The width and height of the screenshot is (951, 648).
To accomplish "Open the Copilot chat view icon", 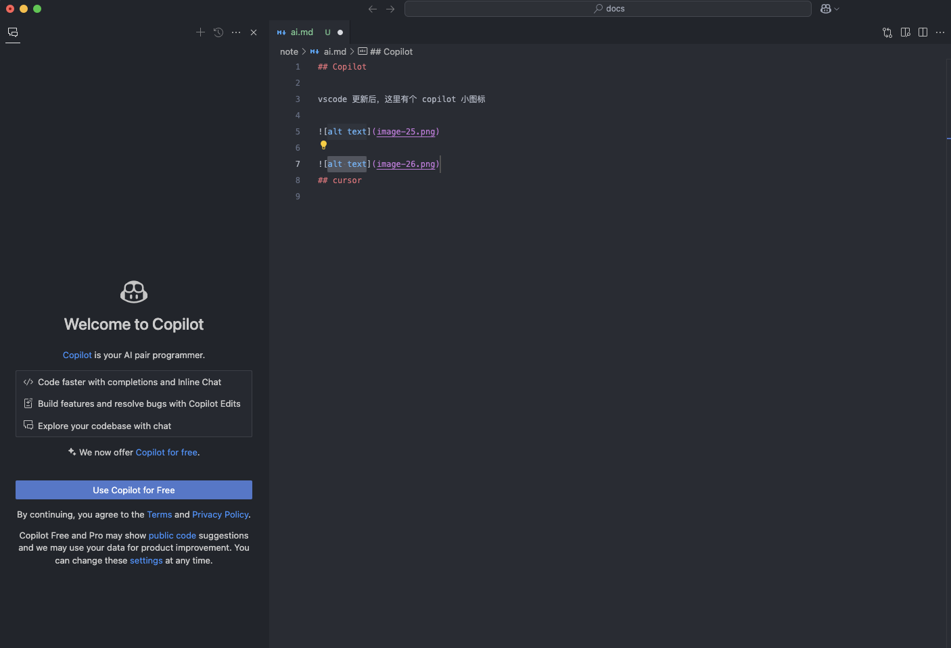I will [x=13, y=32].
